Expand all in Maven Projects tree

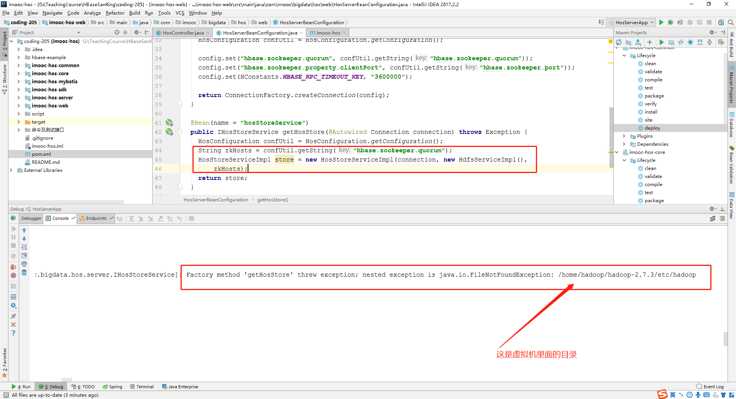pyautogui.click(x=700, y=42)
